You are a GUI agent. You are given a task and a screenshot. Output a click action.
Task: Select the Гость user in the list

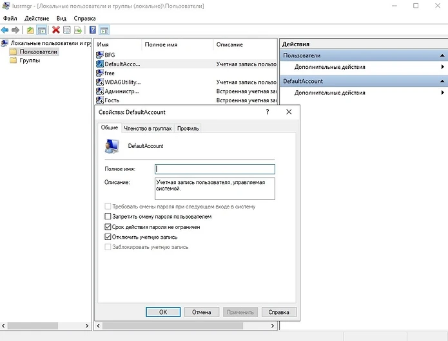tap(112, 100)
